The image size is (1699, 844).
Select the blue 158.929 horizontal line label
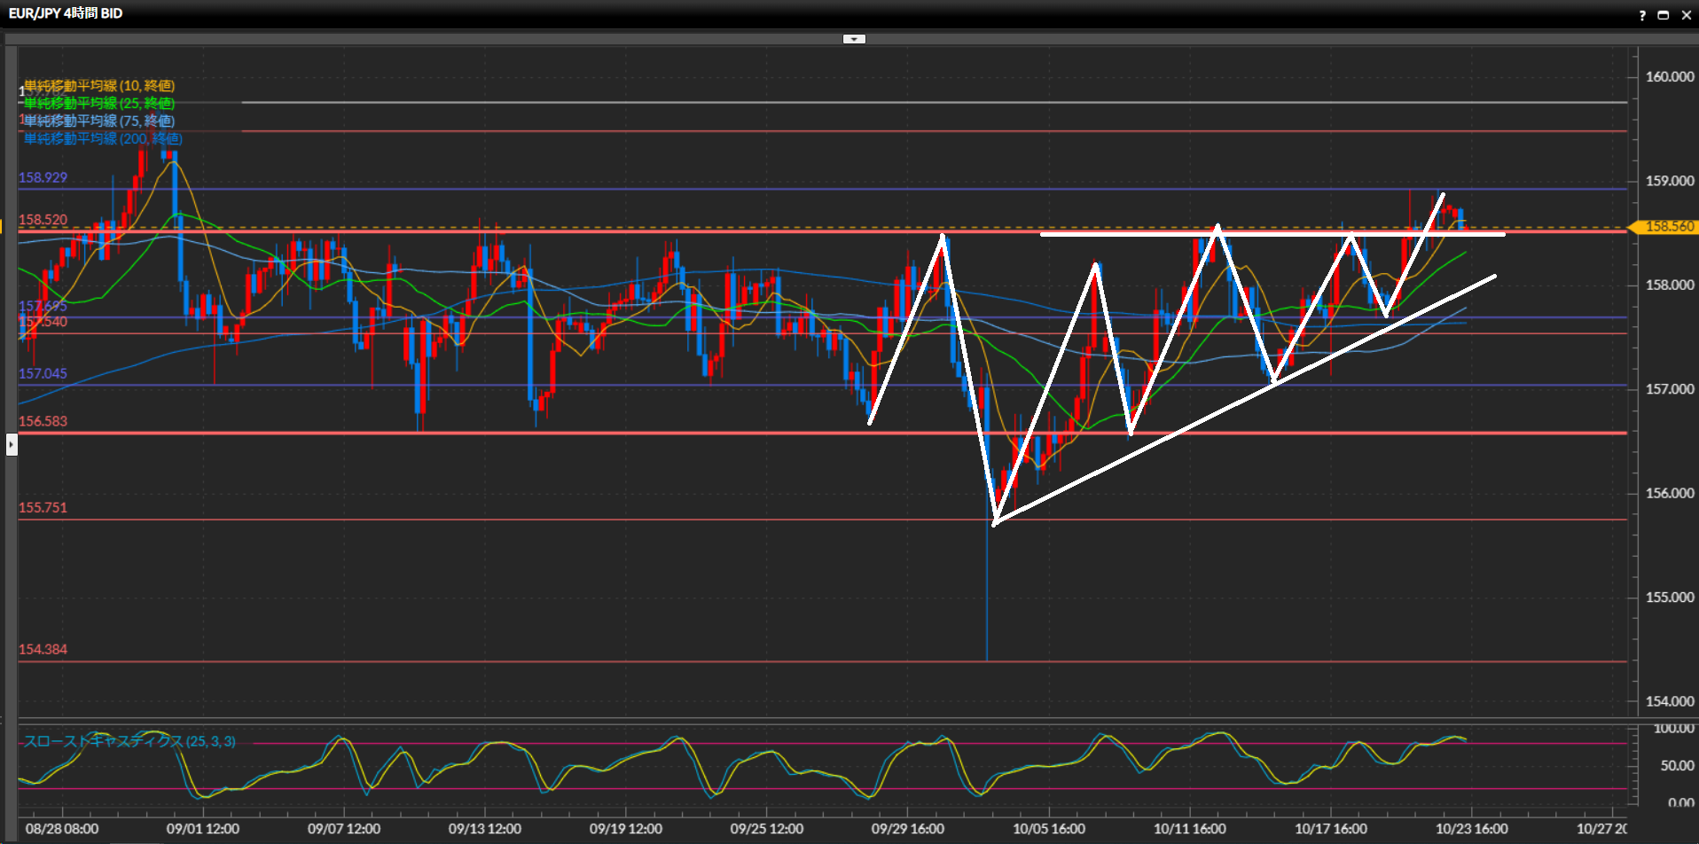tap(43, 178)
